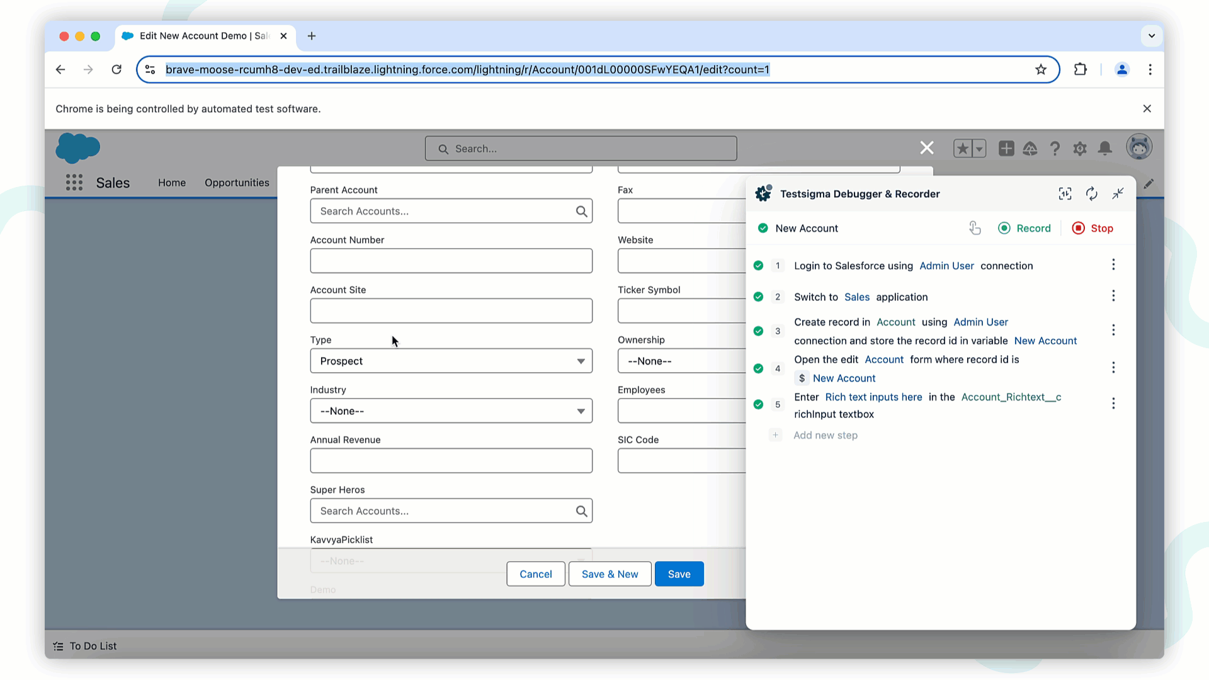Start recording with the Record button

tap(1025, 228)
